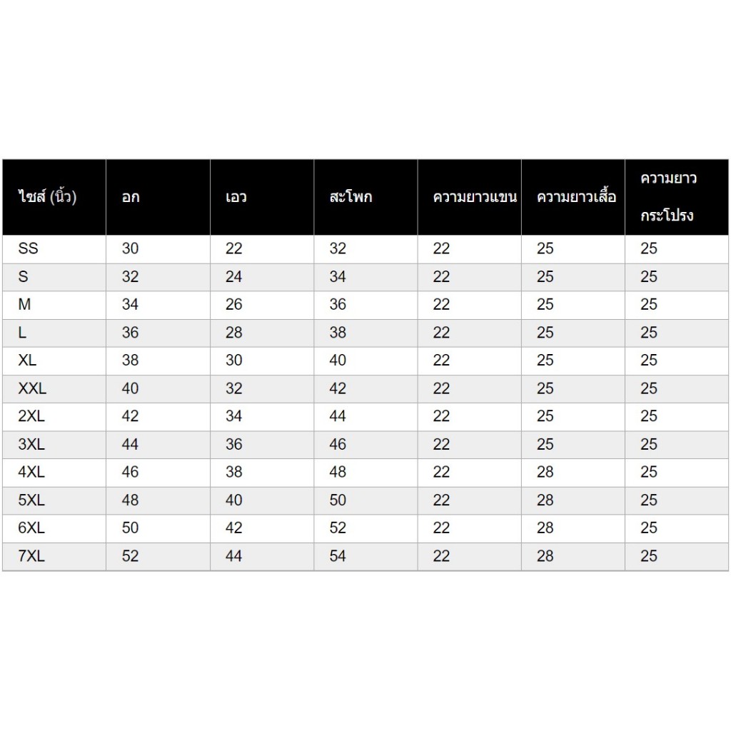Select shirt length 28 in 5XL row

pos(545,500)
